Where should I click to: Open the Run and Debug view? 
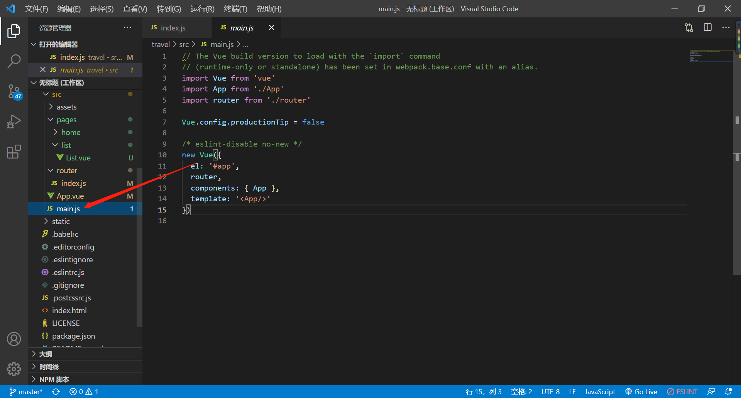pos(14,121)
